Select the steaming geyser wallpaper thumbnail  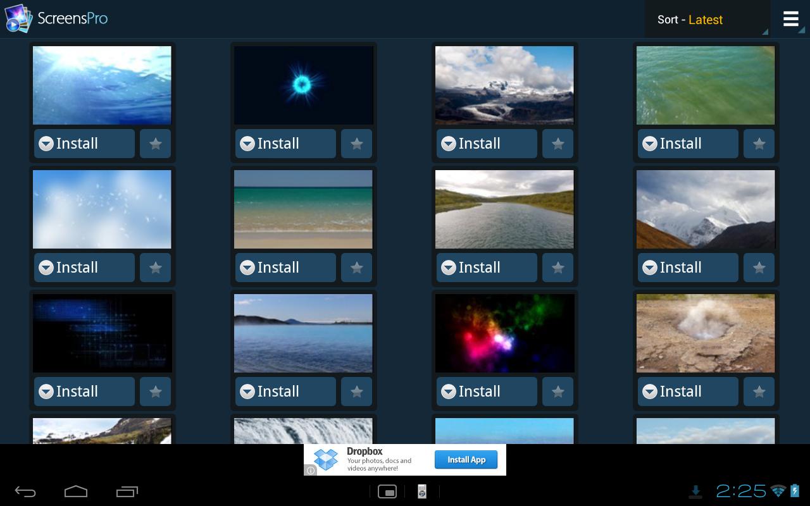[706, 333]
